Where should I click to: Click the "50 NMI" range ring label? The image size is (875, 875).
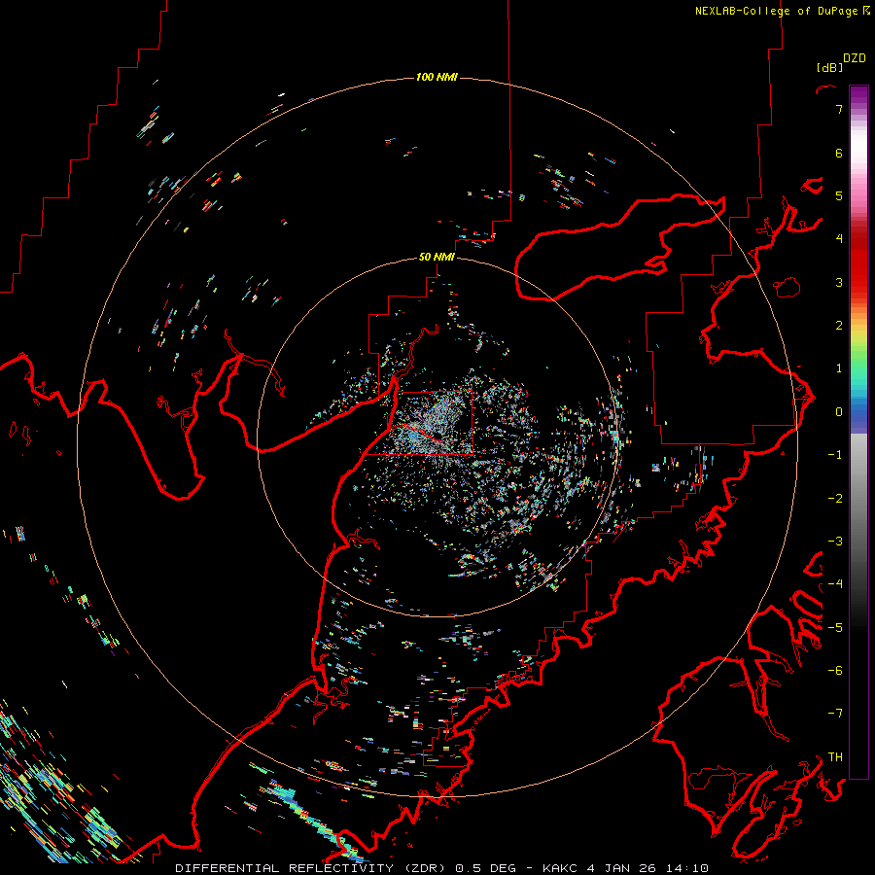coord(437,257)
